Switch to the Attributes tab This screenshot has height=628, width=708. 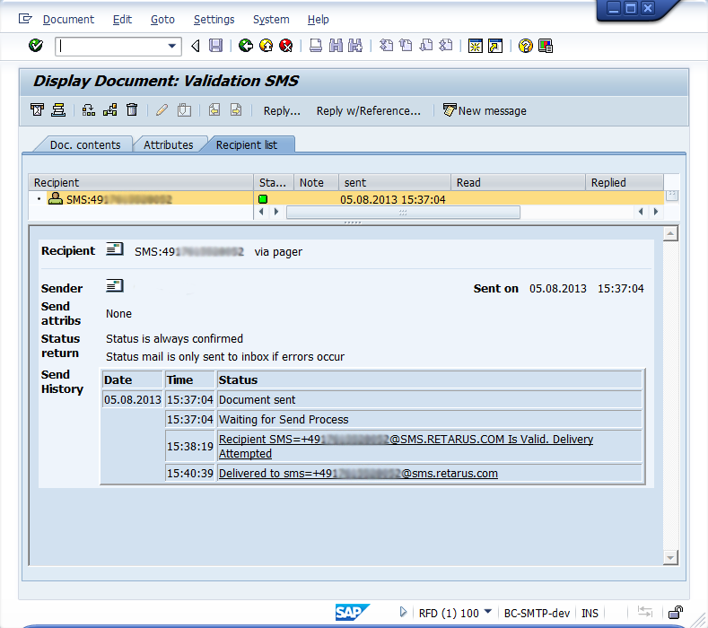coord(169,144)
